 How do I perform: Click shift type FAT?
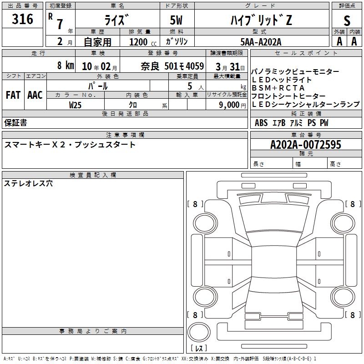(13, 95)
